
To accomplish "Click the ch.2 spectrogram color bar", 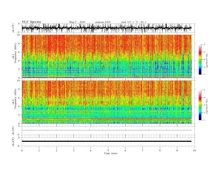I will point(200,105).
